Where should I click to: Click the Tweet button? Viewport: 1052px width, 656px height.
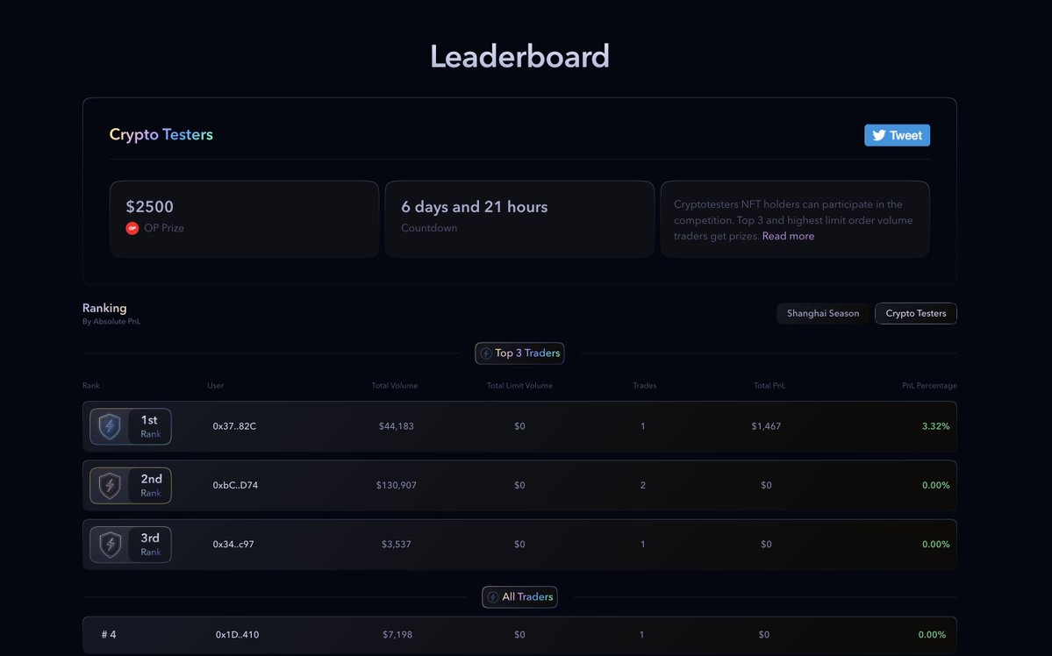(897, 135)
